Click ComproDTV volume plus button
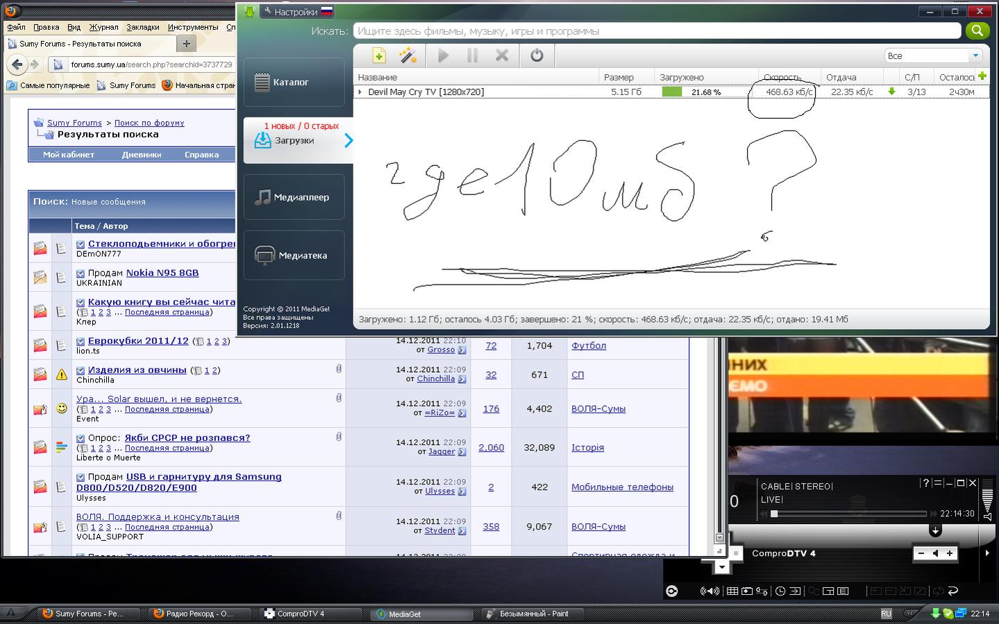Viewport: 999px width, 624px height. [x=950, y=553]
